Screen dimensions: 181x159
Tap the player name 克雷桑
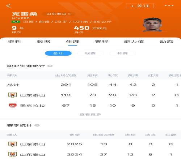(25, 14)
